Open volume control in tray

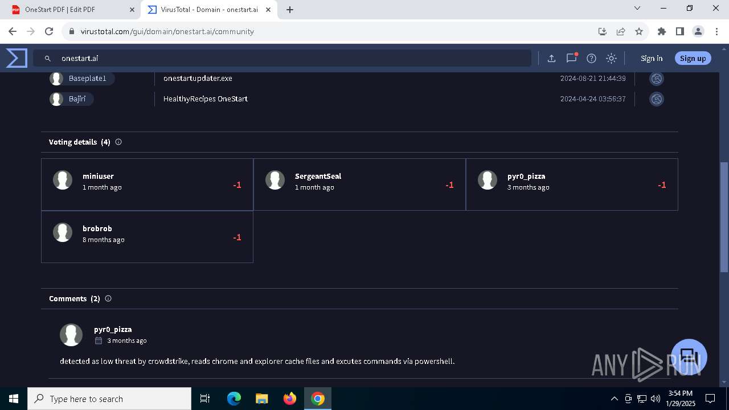pyautogui.click(x=655, y=399)
